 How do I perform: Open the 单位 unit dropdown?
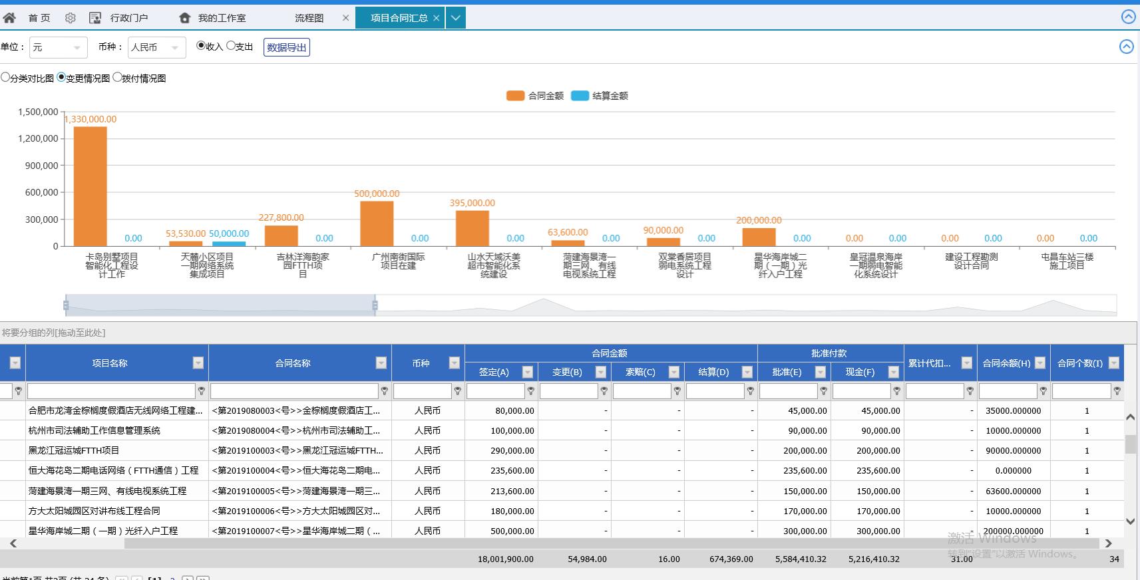[58, 47]
